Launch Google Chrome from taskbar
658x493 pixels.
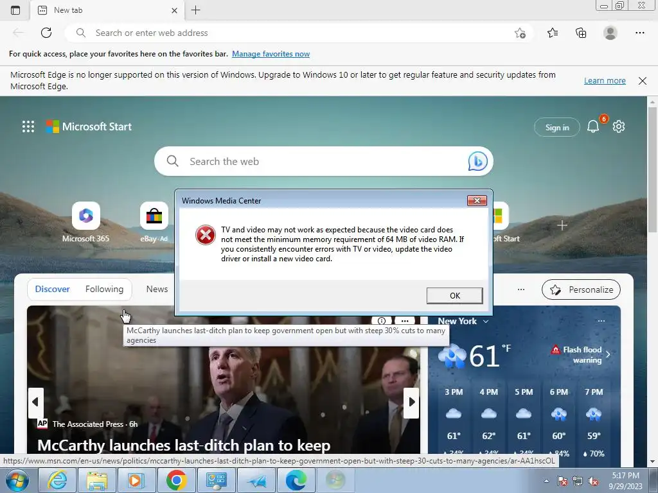coord(176,480)
